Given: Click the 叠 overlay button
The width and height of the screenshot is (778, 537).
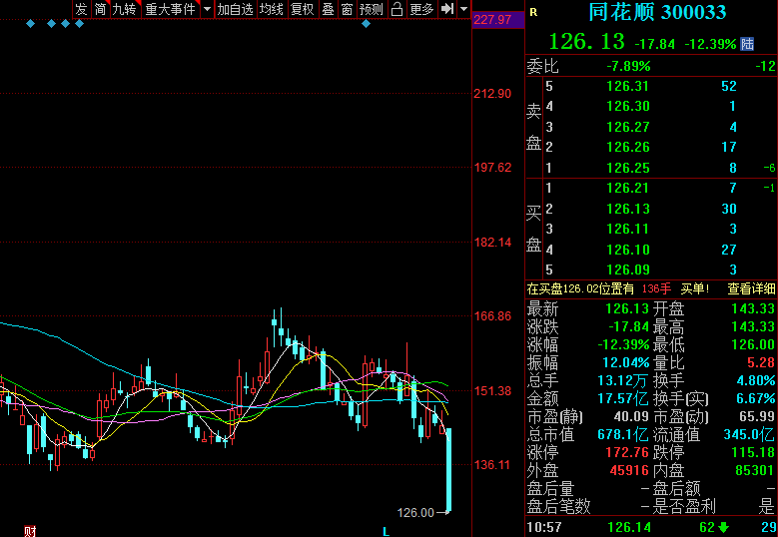Looking at the screenshot, I should (x=328, y=9).
